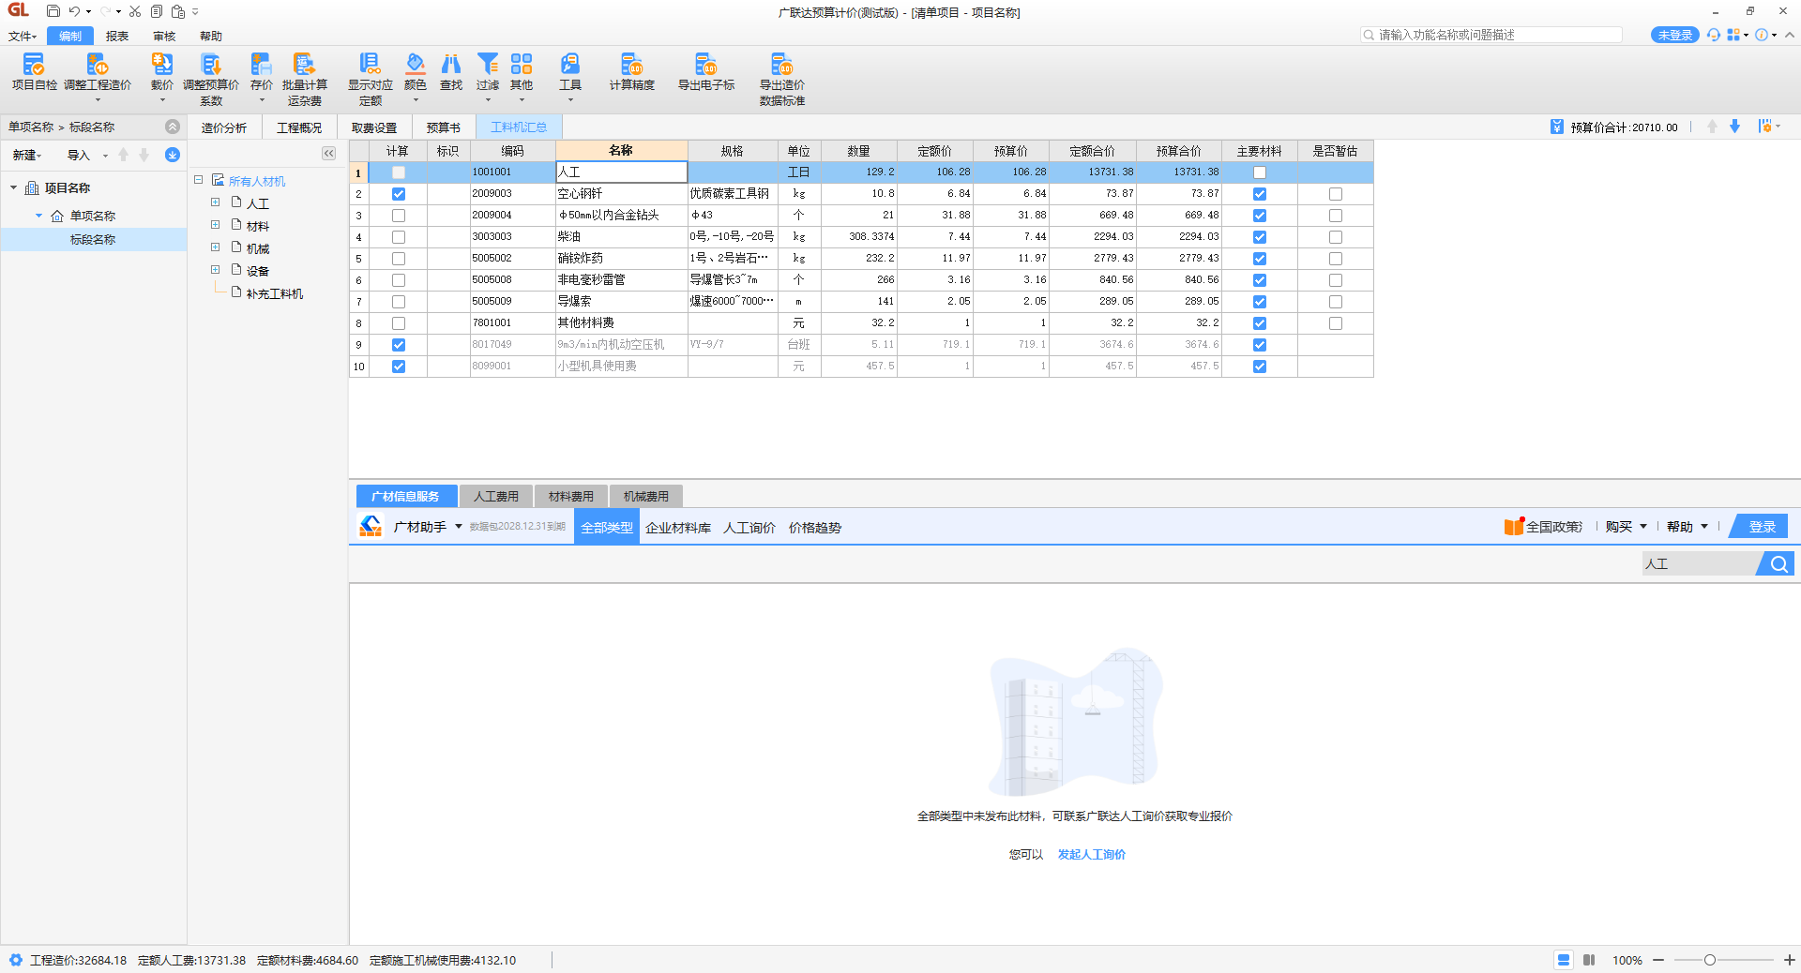Open 计算精度 settings icon
Viewport: 1801px width, 973px height.
[x=632, y=64]
